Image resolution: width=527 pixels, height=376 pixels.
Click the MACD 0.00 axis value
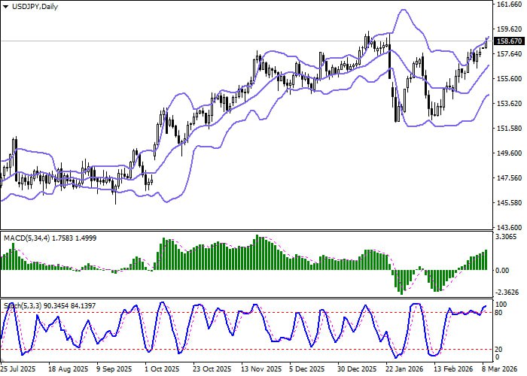[x=504, y=271]
